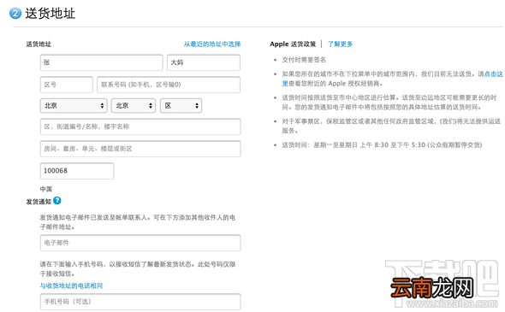The height and width of the screenshot is (312, 505).
Task: Click the 交付时需要签名 policy line
Action: pos(304,60)
